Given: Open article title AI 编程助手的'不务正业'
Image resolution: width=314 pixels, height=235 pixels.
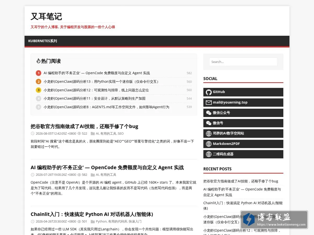Looking at the screenshot, I should (107, 167).
